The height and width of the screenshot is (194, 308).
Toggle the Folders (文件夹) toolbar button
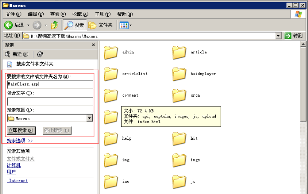[100, 25]
